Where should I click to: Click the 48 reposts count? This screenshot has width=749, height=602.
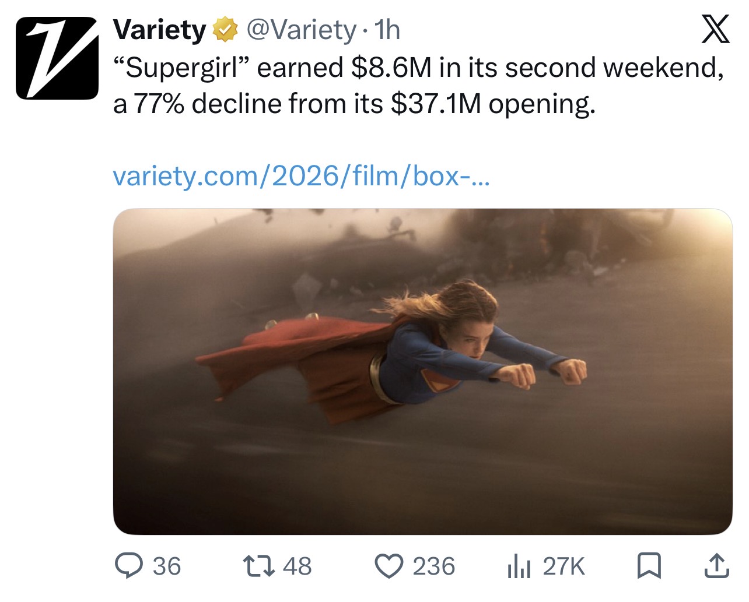297,566
